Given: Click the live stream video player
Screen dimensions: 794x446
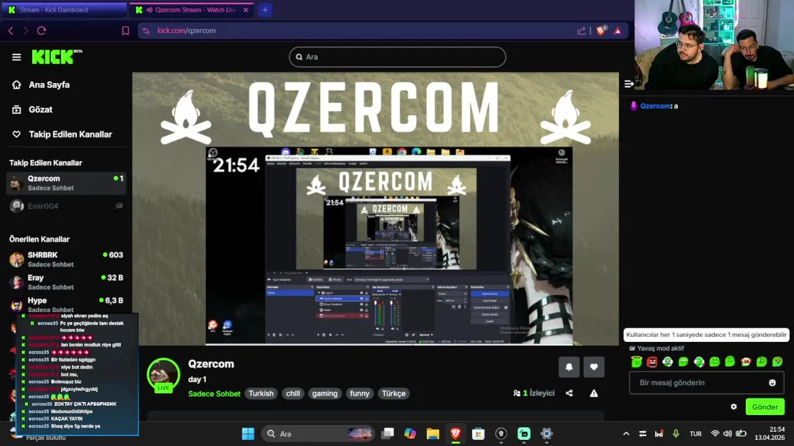Looking at the screenshot, I should coord(375,209).
